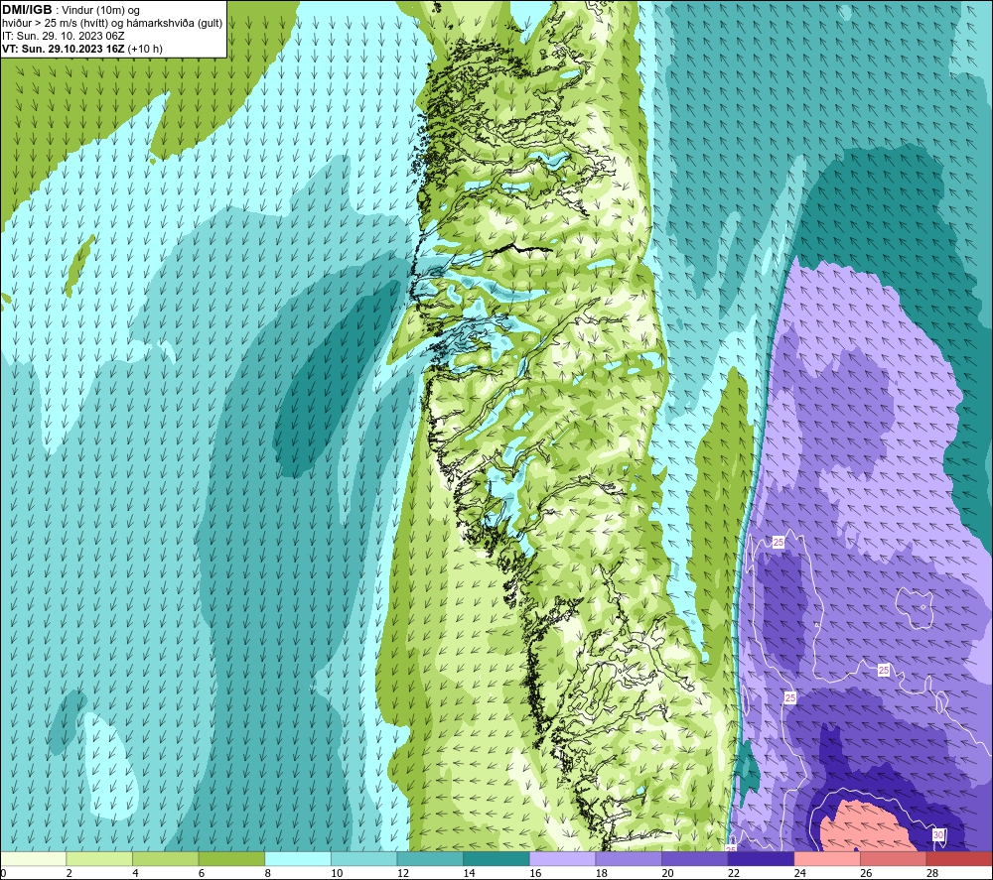This screenshot has height=880, width=993.
Task: Click the 28+ m/s red legend swatch
Action: 959,858
